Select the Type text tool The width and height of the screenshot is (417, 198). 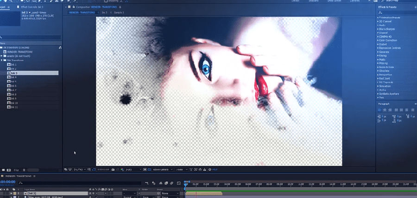(45, 1)
